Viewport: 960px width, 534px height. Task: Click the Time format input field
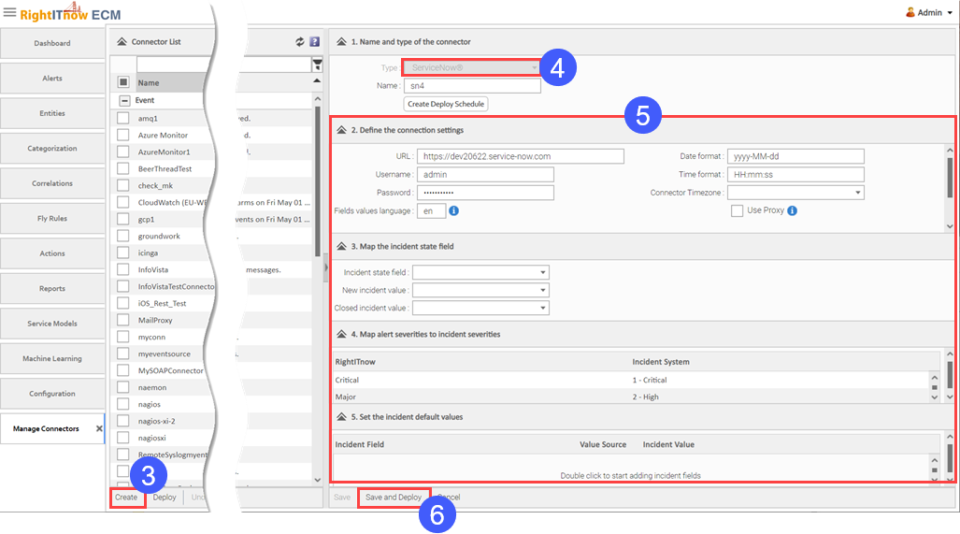[795, 175]
